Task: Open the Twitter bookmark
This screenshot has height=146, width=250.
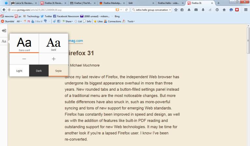Action: 47,16
